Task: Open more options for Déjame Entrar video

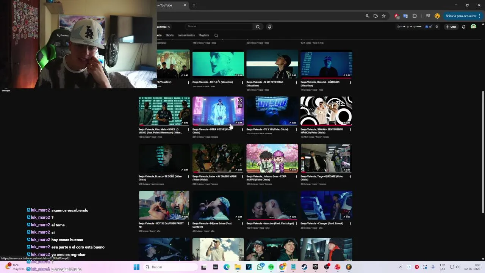Action: pyautogui.click(x=242, y=224)
